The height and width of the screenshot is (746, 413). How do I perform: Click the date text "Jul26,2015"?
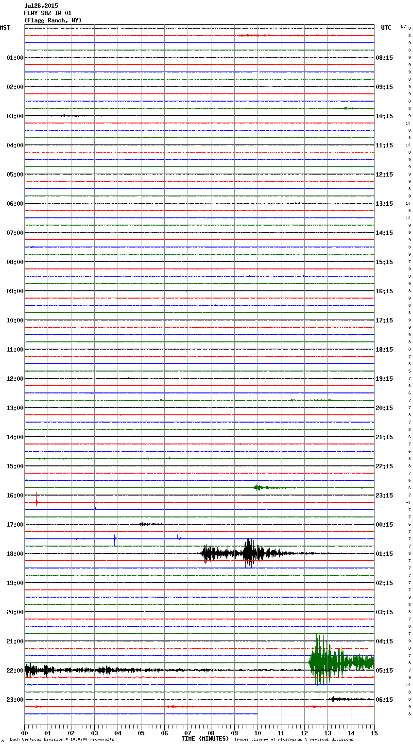click(41, 6)
